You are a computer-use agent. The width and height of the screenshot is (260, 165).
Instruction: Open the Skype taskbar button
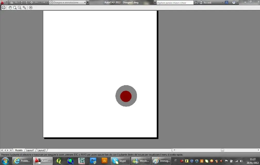120,161
